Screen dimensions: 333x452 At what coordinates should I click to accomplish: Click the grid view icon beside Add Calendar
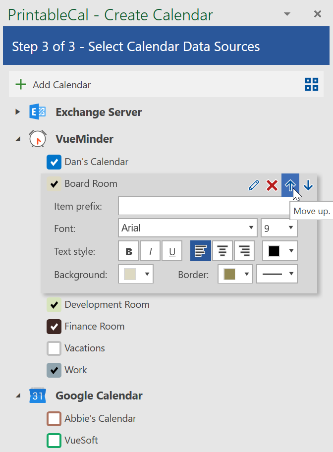312,85
